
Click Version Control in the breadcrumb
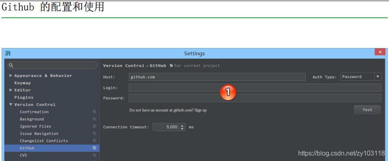[124, 66]
